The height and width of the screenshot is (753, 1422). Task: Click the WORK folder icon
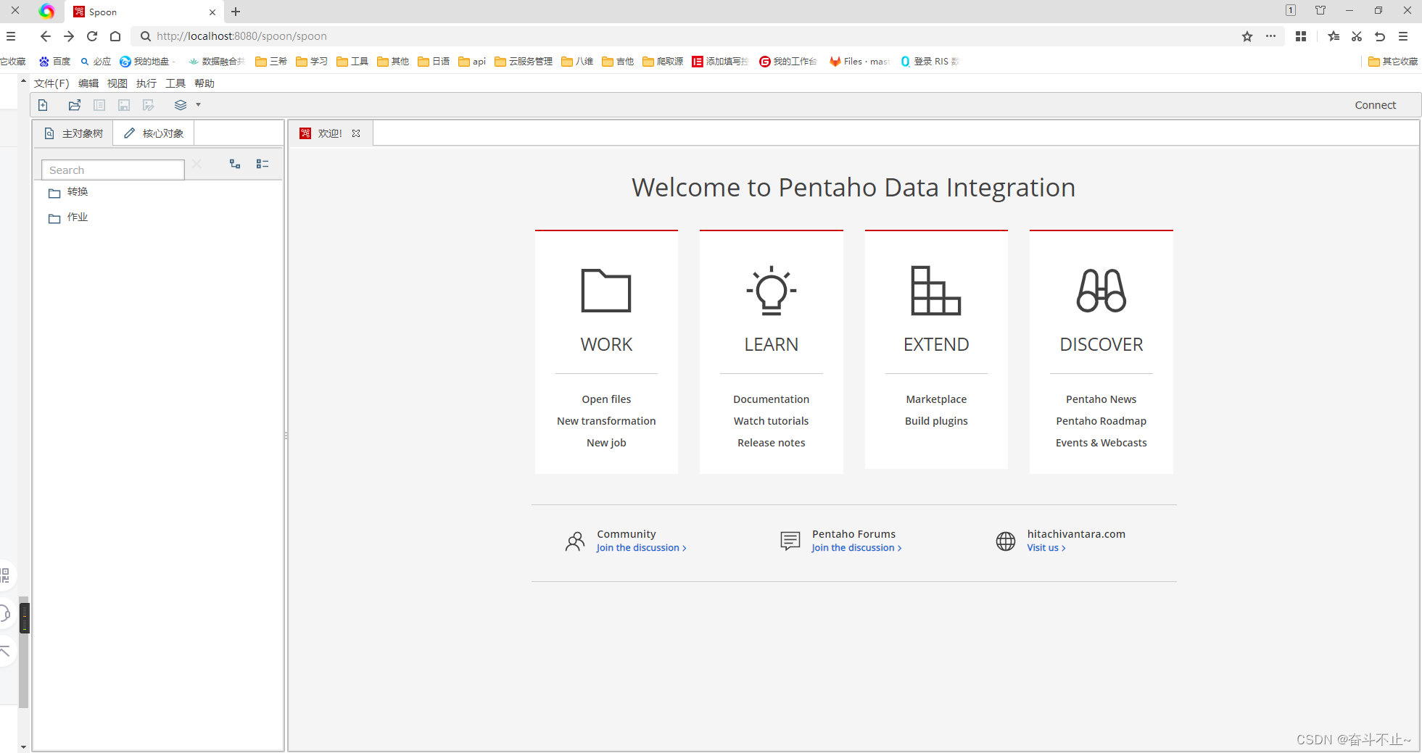point(606,291)
